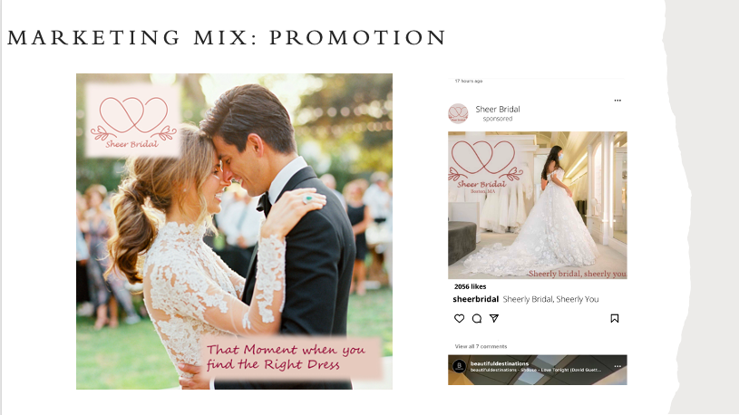Click the sheerbridal caption username

tap(475, 299)
